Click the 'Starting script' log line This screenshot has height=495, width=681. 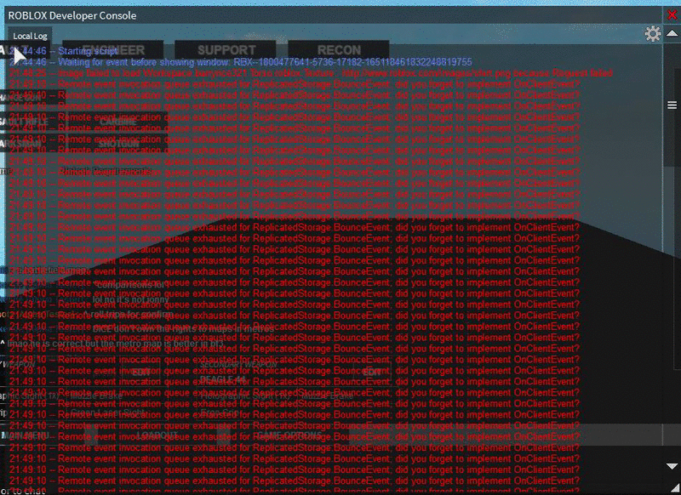[x=64, y=51]
